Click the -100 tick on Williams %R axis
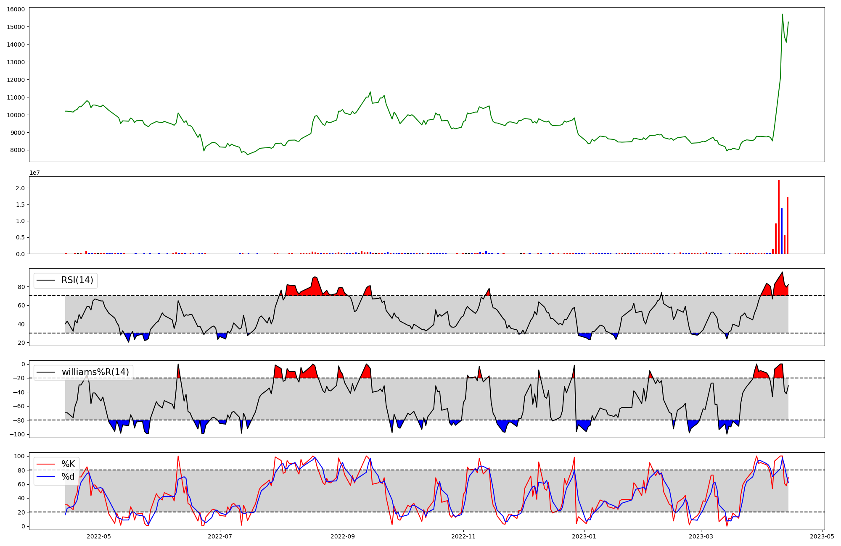 pos(17,434)
